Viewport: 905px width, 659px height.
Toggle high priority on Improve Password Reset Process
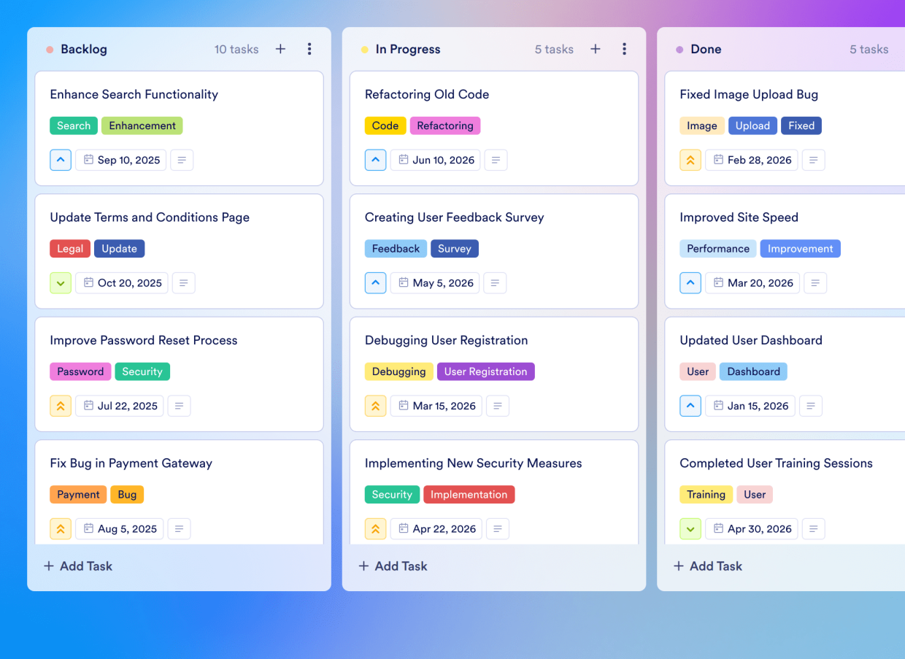pos(61,406)
